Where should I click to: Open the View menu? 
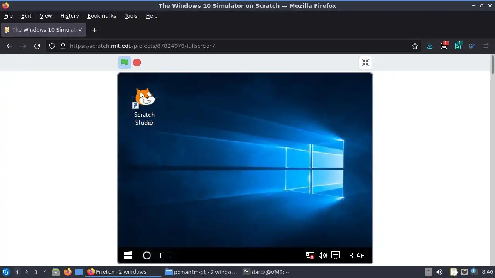46,16
